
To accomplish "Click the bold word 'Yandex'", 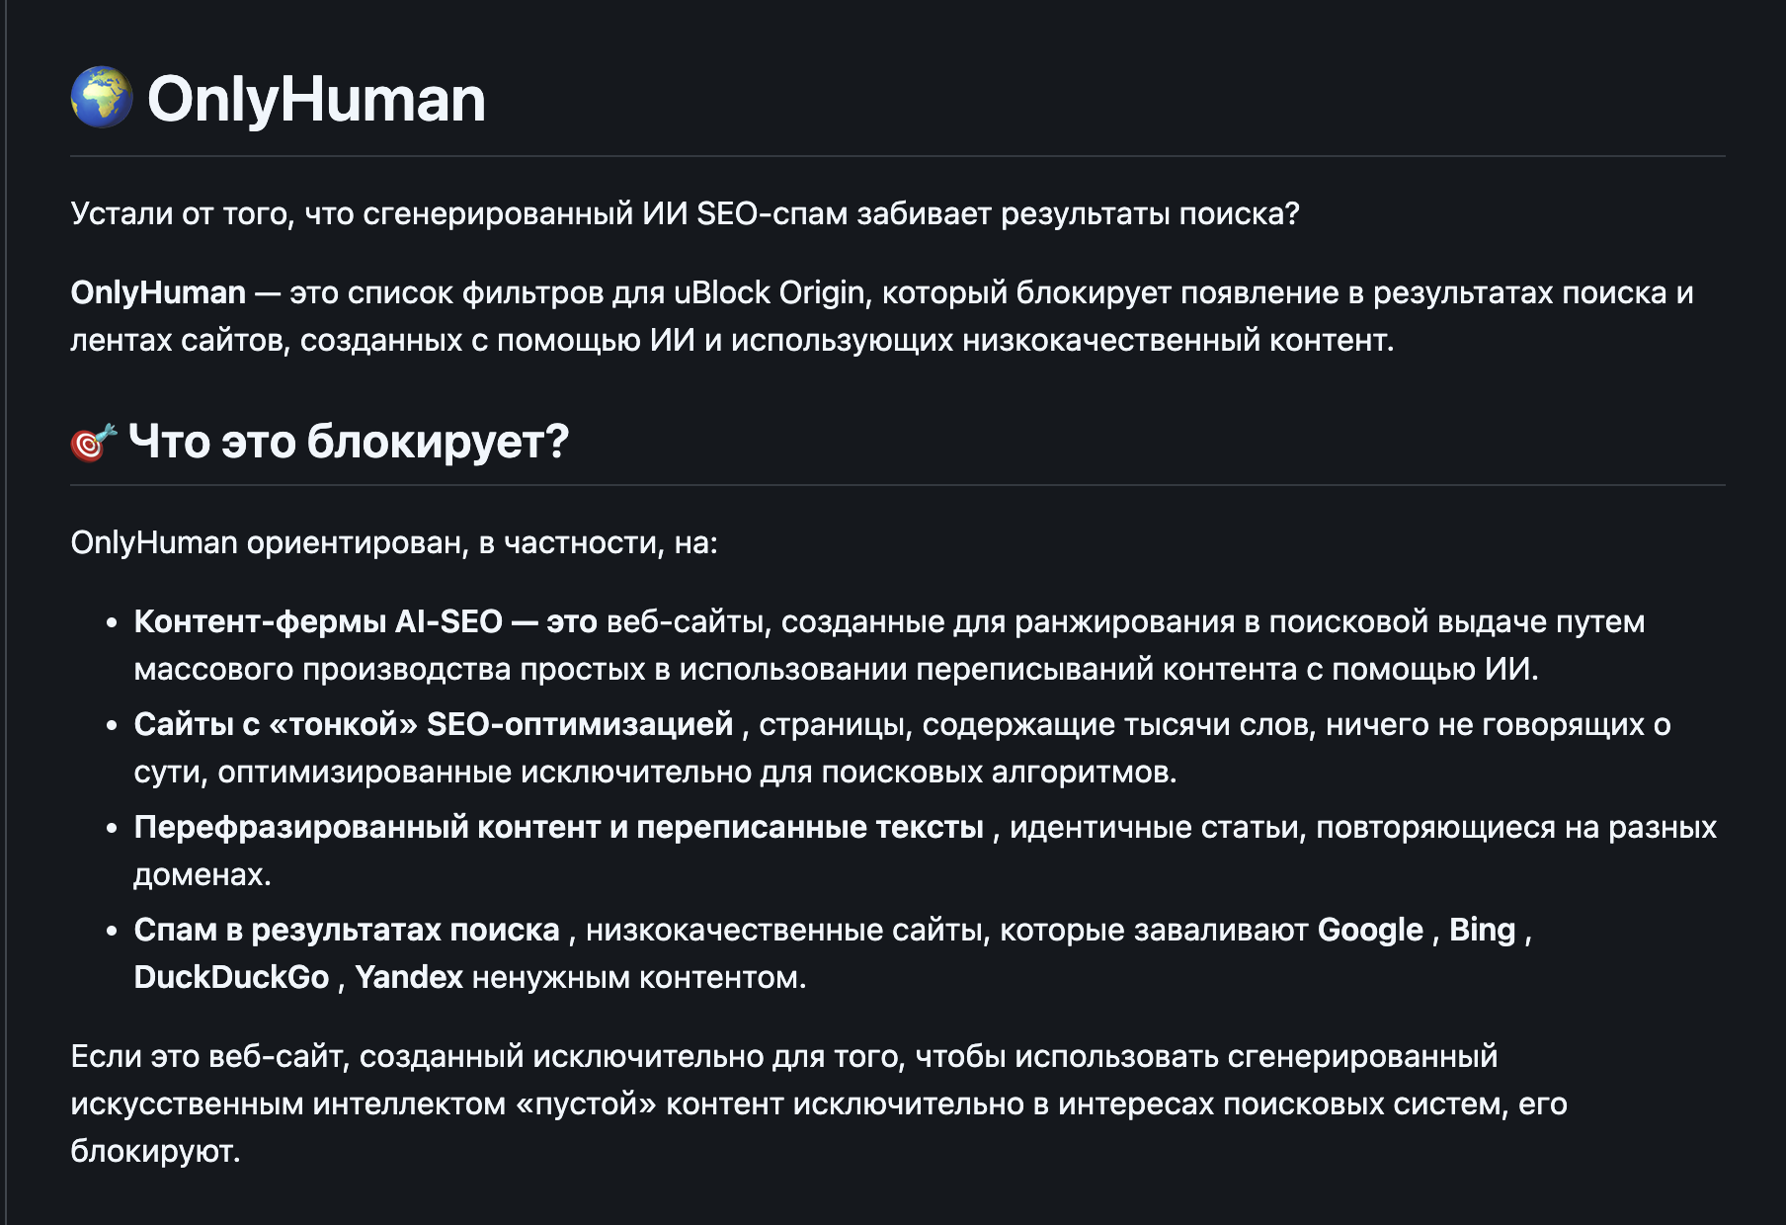I will [409, 977].
